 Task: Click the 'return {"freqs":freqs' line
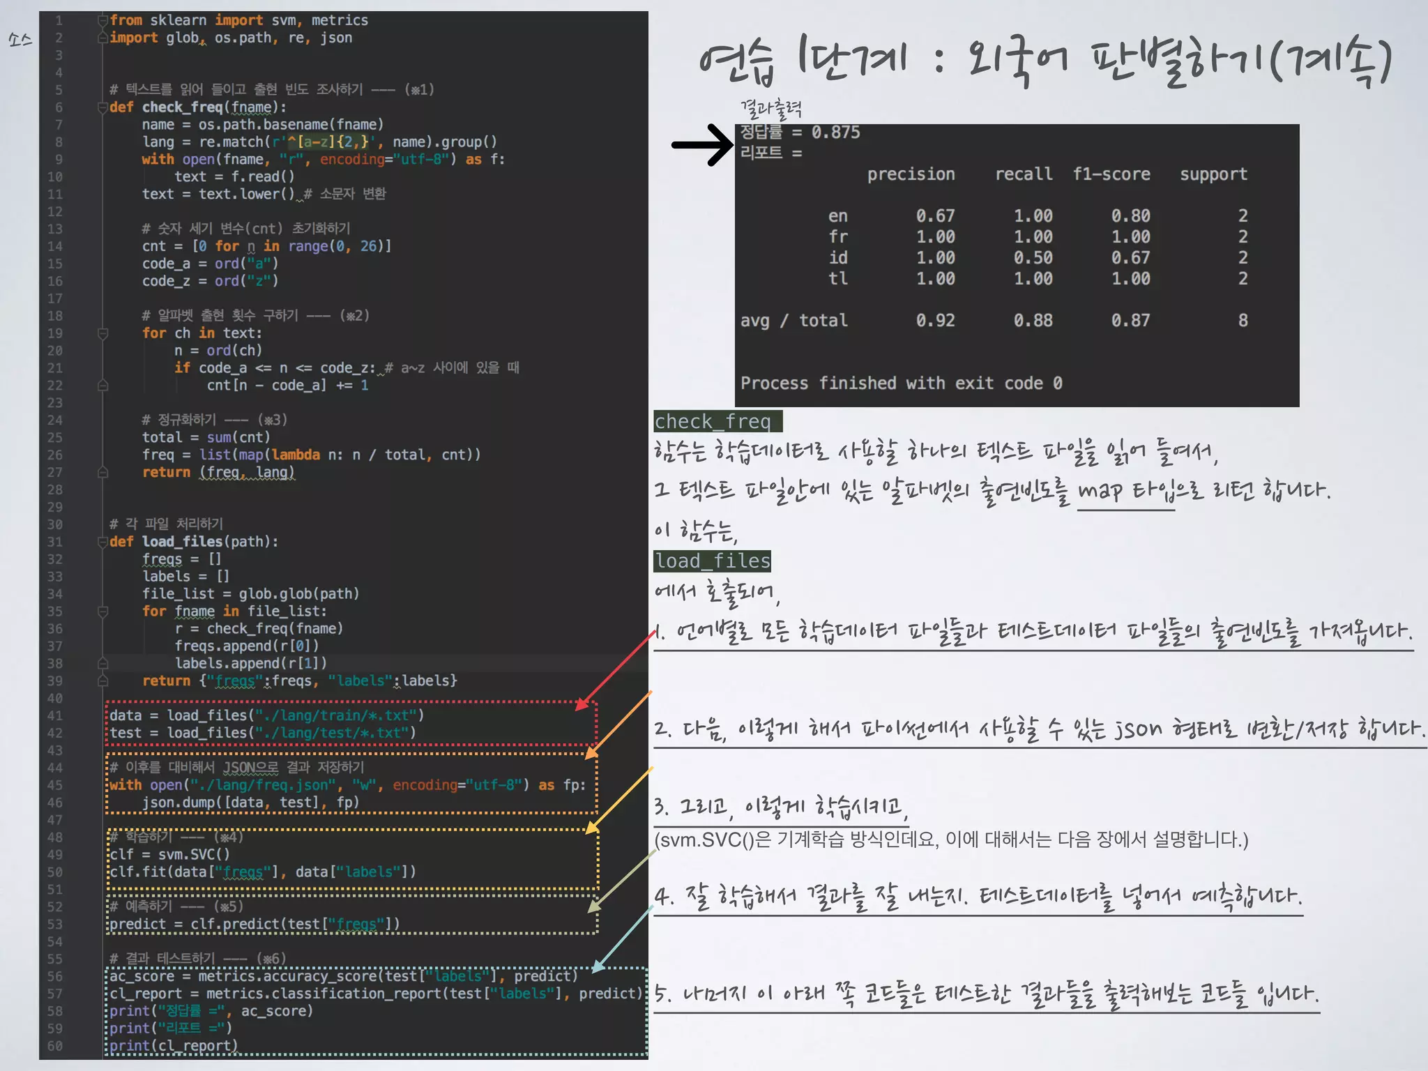tap(300, 681)
